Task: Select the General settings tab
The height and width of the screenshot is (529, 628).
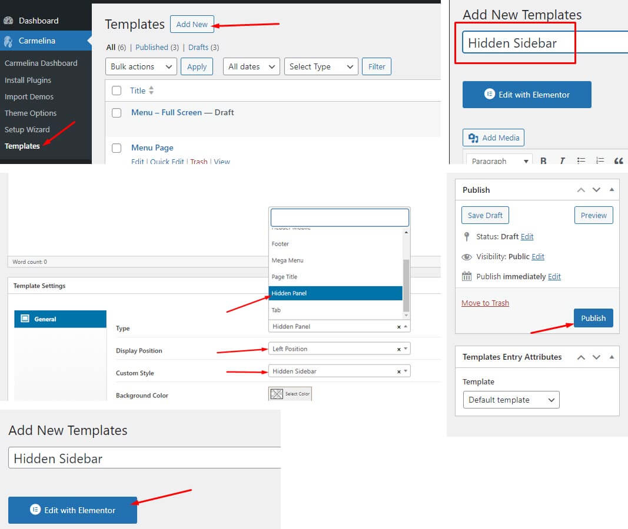Action: click(x=60, y=319)
